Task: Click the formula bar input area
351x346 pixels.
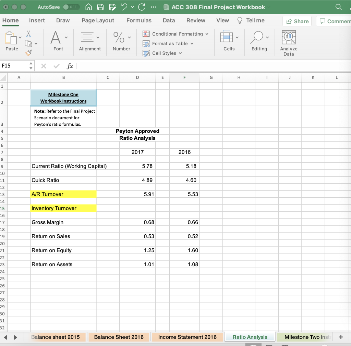Action: 214,66
